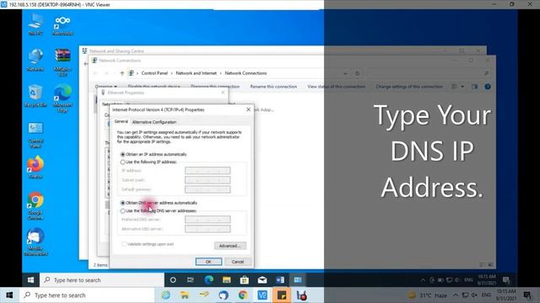
Task: Open Mail on the remote taskbar
Action: [x=262, y=280]
